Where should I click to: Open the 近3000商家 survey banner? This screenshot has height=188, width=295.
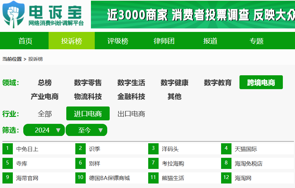(193, 15)
